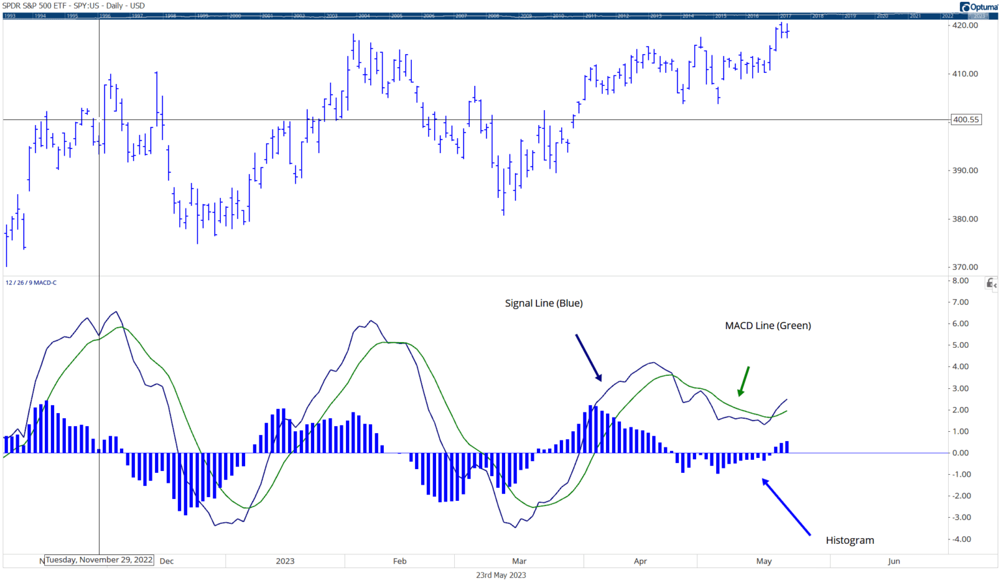Image resolution: width=1001 pixels, height=583 pixels.
Task: Jump to 2009 on the timeline navigator
Action: pos(527,16)
